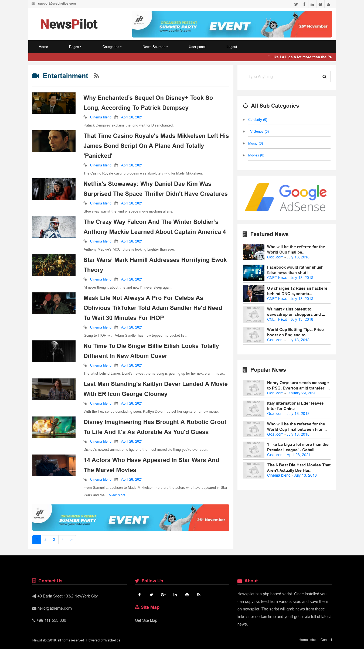Open Pinterest icon in top header bar

click(x=320, y=4)
